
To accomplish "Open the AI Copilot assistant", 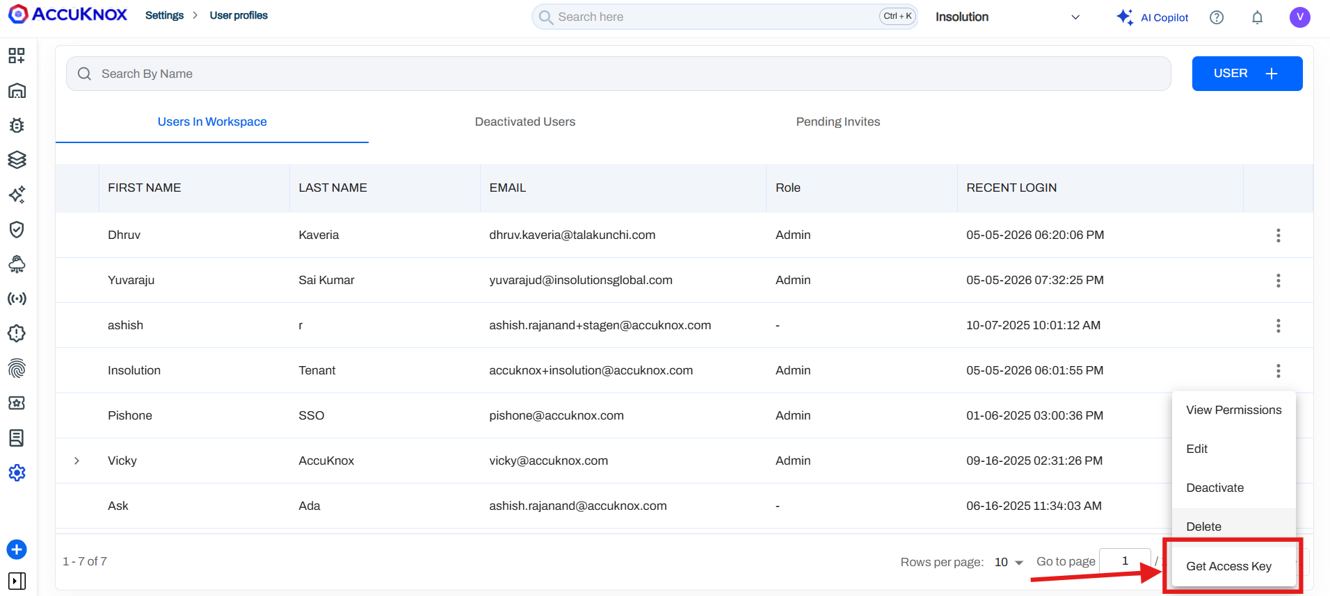I will [1152, 17].
